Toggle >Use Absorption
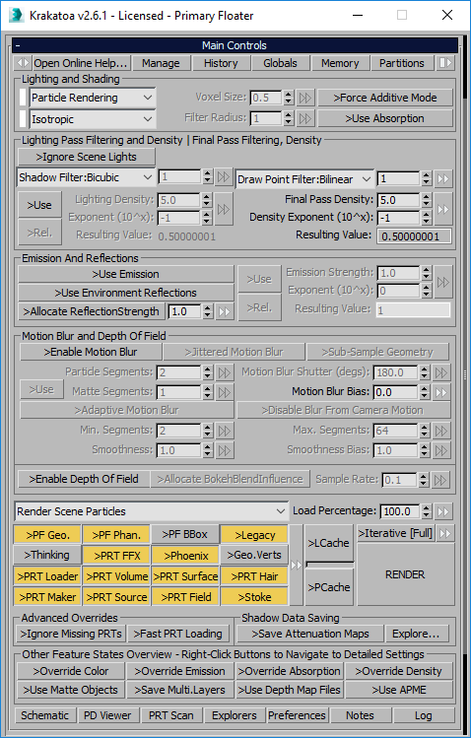Screen dimensions: 471x738 tap(385, 118)
